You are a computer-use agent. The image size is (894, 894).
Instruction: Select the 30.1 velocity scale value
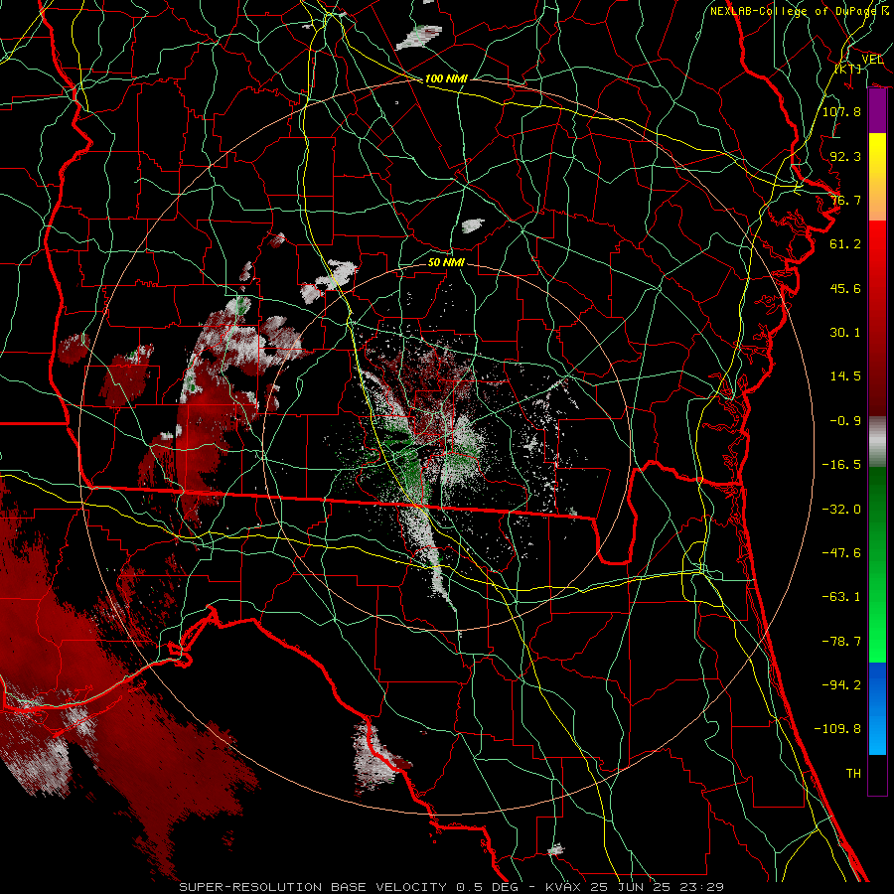point(845,333)
